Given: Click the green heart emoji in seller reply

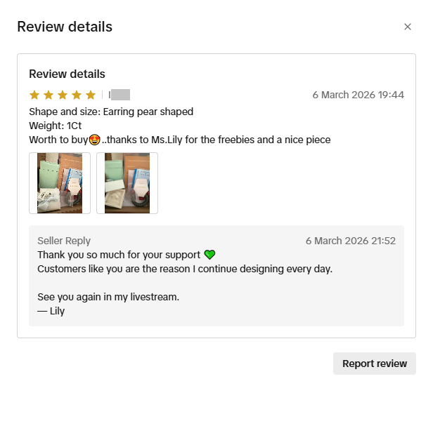Looking at the screenshot, I should click(x=209, y=255).
